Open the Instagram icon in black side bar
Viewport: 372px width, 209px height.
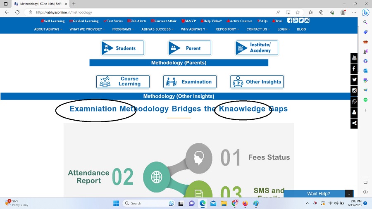pyautogui.click(x=354, y=90)
